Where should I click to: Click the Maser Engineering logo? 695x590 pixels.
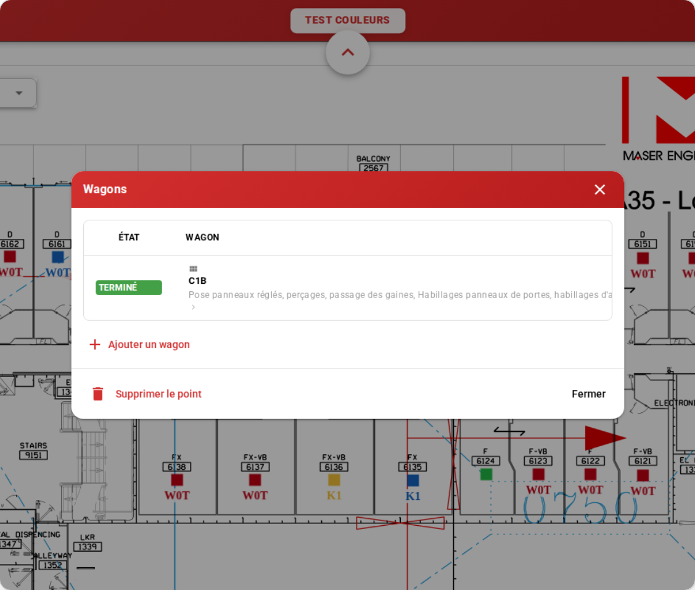(658, 119)
